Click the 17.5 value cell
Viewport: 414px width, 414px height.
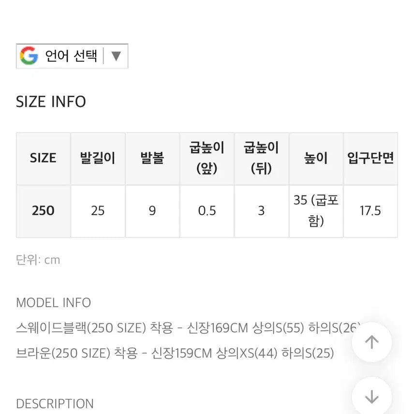pyautogui.click(x=370, y=211)
